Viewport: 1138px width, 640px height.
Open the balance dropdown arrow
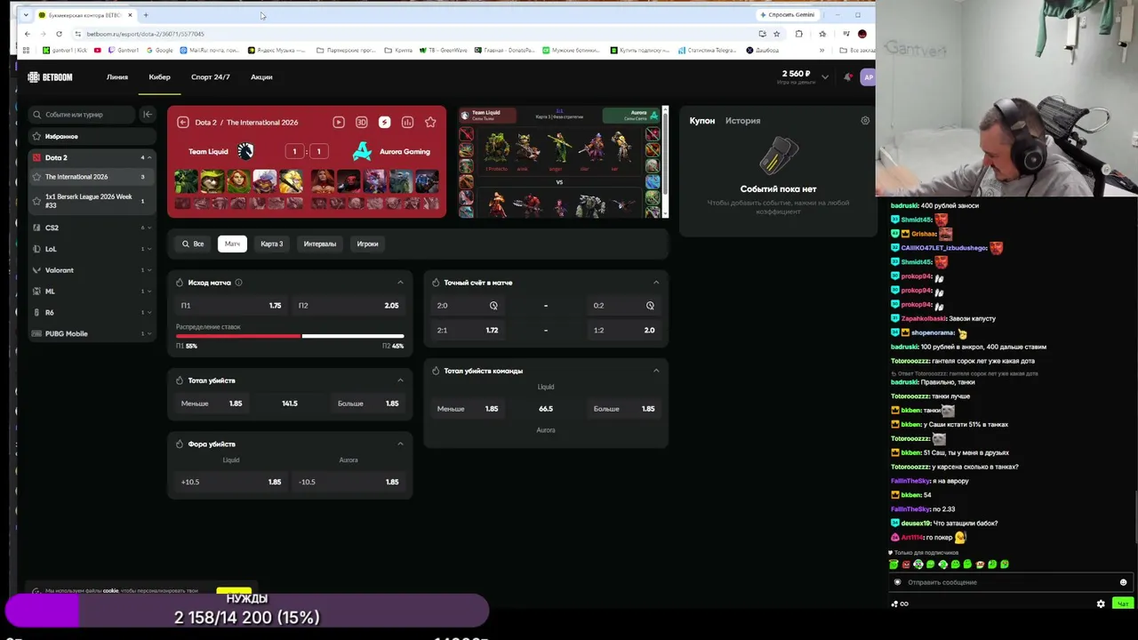click(x=825, y=77)
